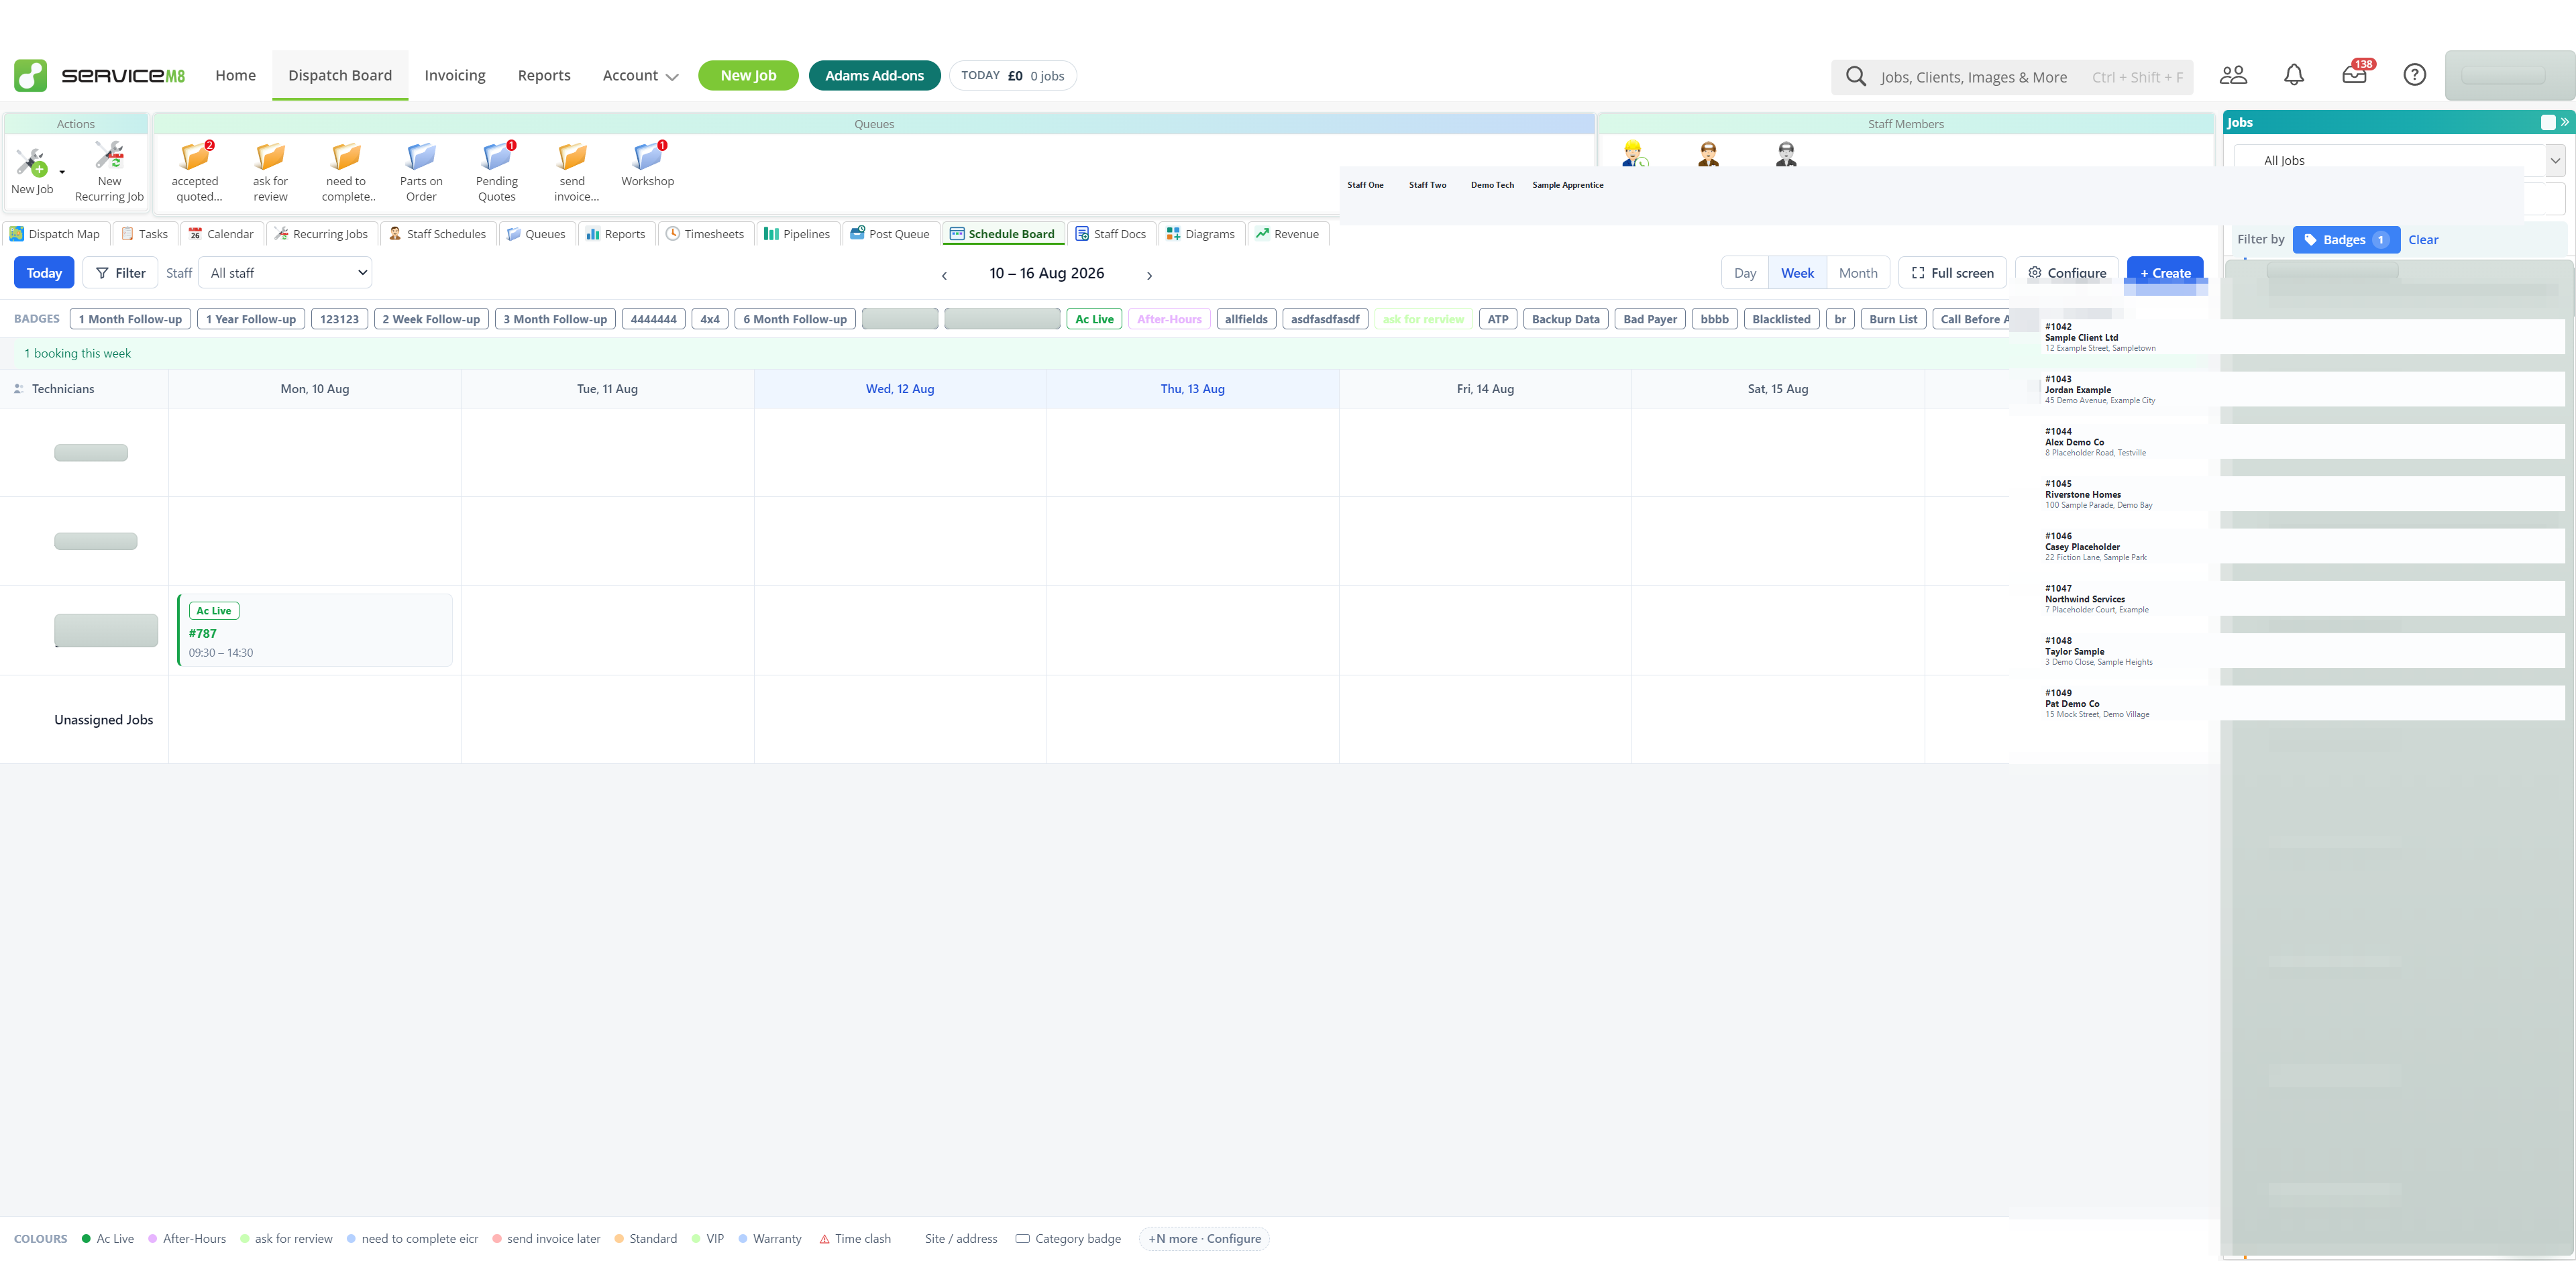Open the All staff dropdown
The height and width of the screenshot is (1261, 2576).
click(285, 273)
